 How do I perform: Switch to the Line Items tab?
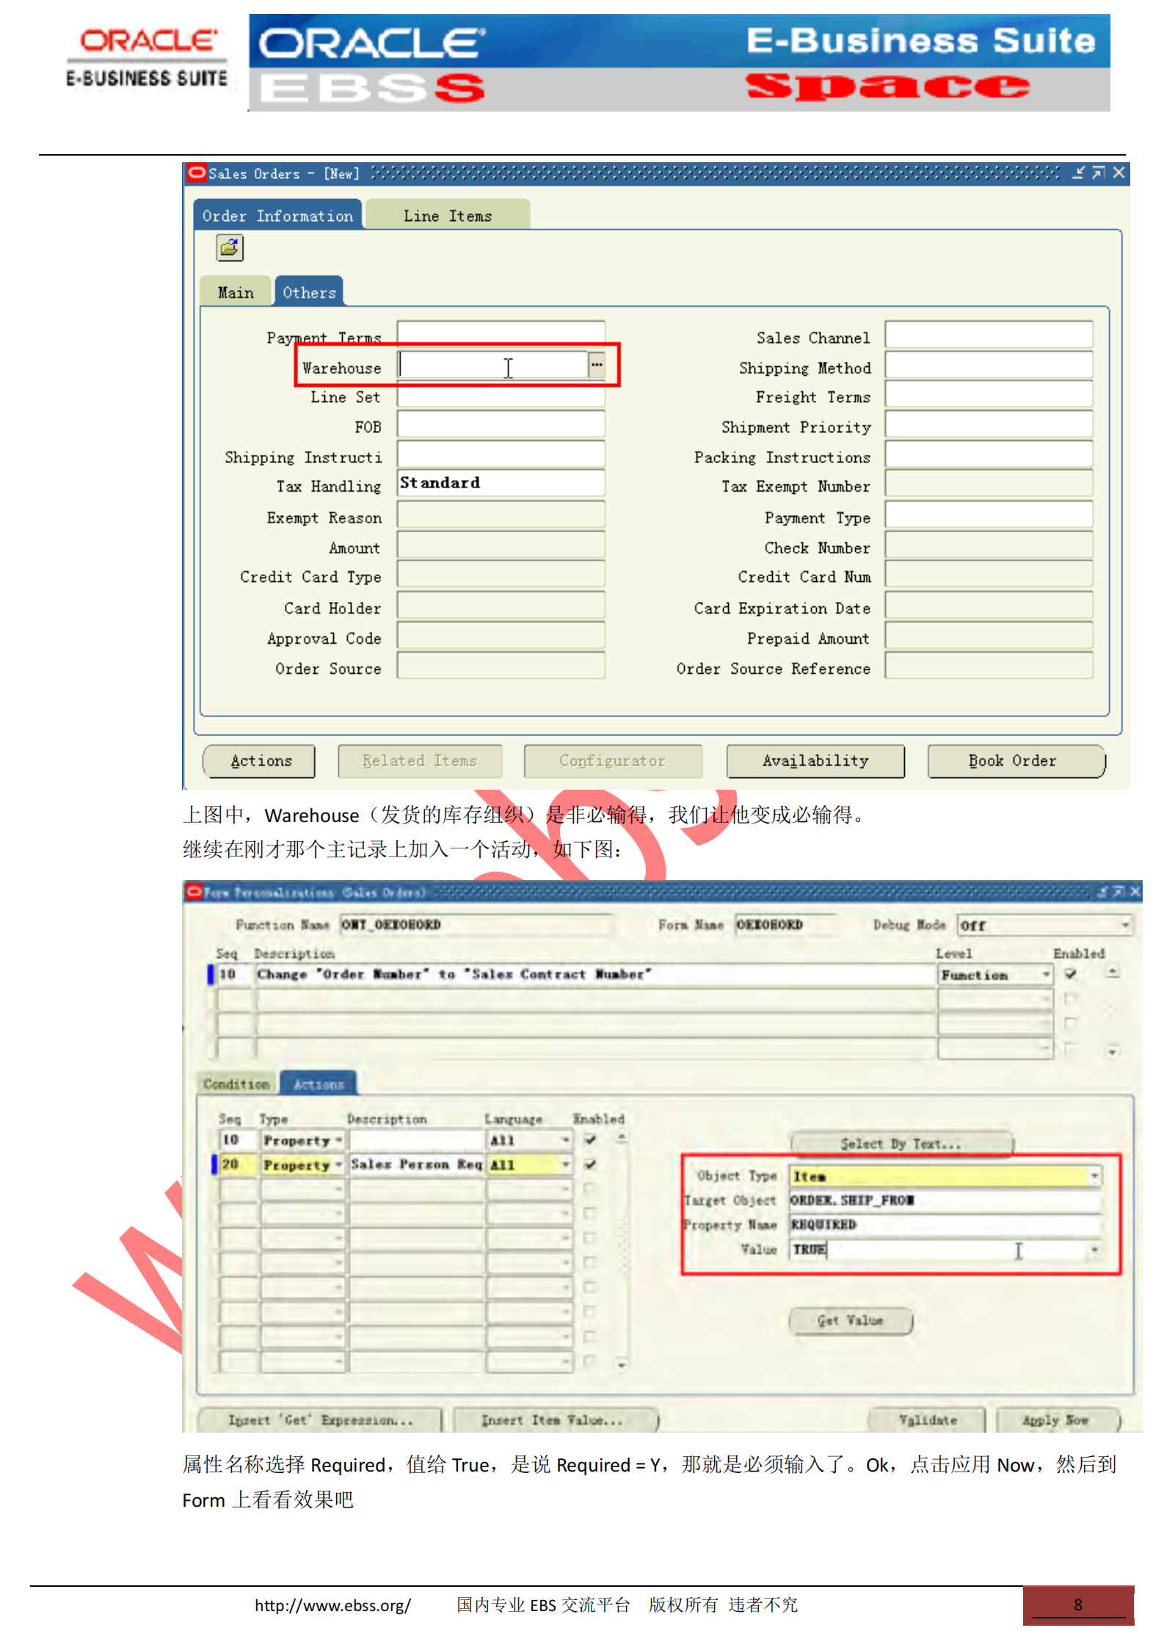click(x=448, y=216)
